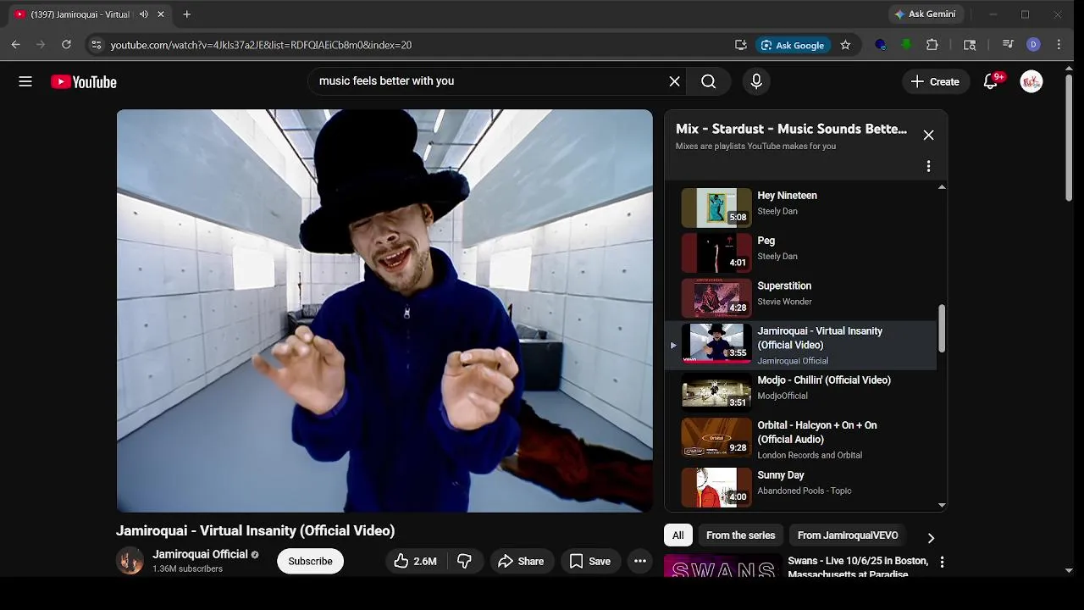Clear the search box text
The image size is (1084, 610).
(x=674, y=81)
